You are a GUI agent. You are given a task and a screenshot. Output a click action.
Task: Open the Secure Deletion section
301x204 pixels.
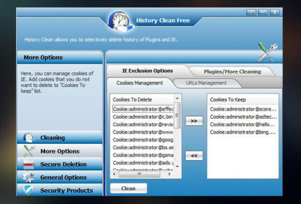[60, 164]
